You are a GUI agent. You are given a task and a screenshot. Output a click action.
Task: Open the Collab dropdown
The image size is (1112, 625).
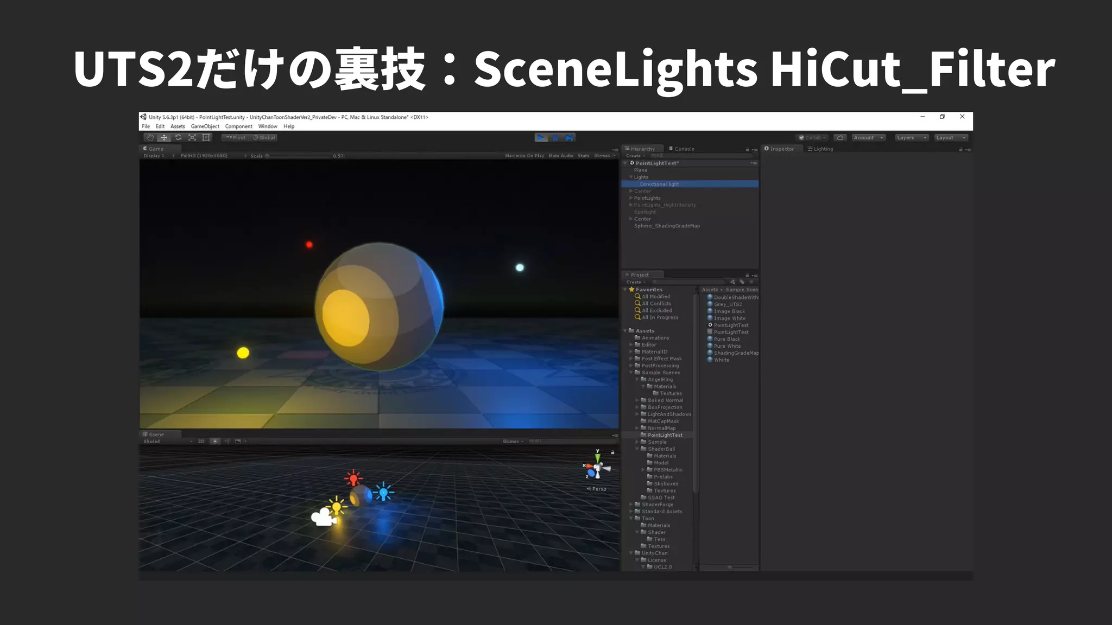click(812, 138)
